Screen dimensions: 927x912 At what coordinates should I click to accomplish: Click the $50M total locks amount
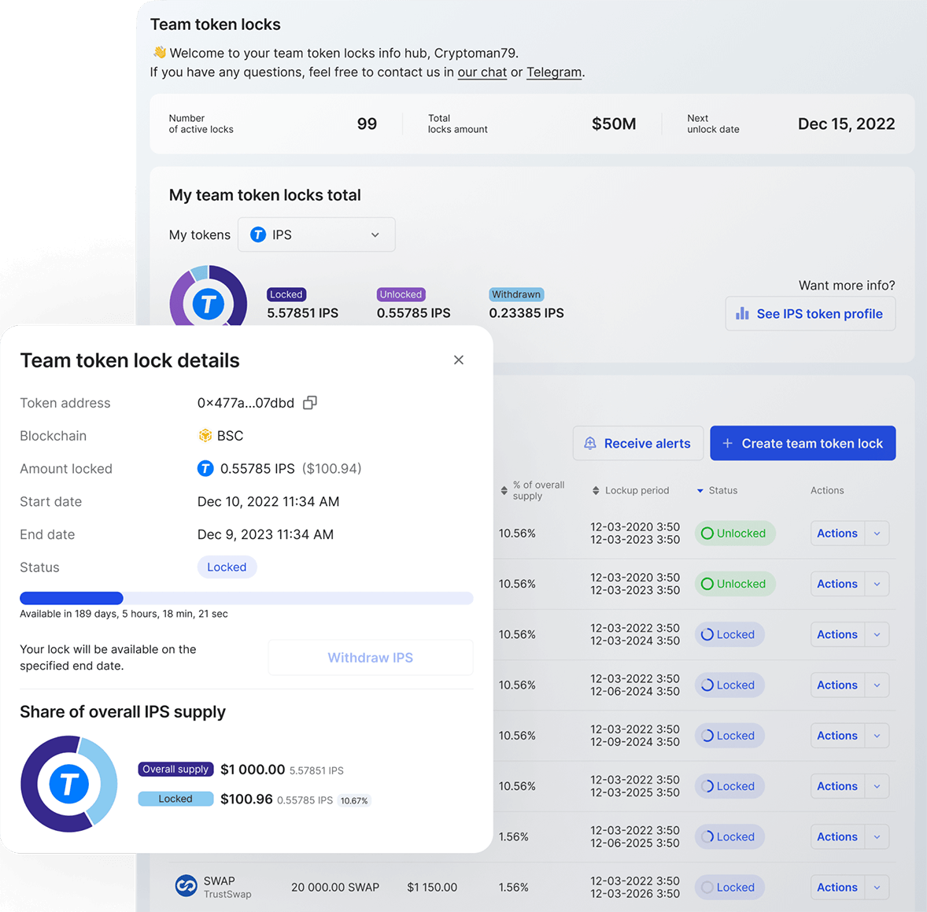tap(614, 124)
